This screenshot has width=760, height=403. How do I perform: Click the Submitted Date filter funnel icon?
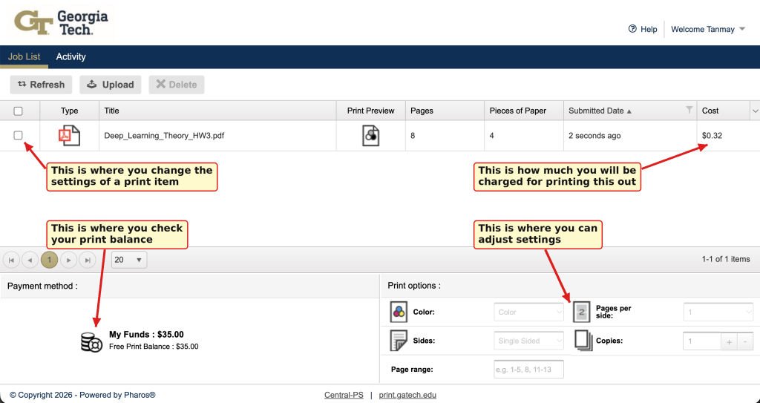coord(689,110)
